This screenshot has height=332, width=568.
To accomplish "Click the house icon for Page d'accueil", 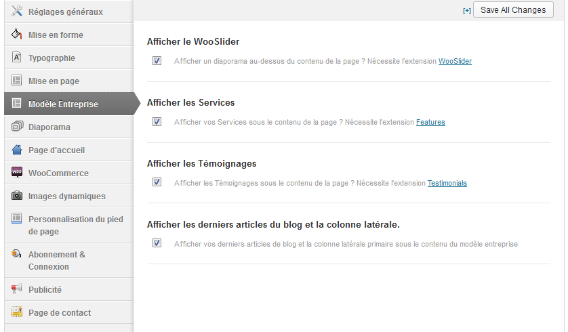I will pyautogui.click(x=17, y=150).
